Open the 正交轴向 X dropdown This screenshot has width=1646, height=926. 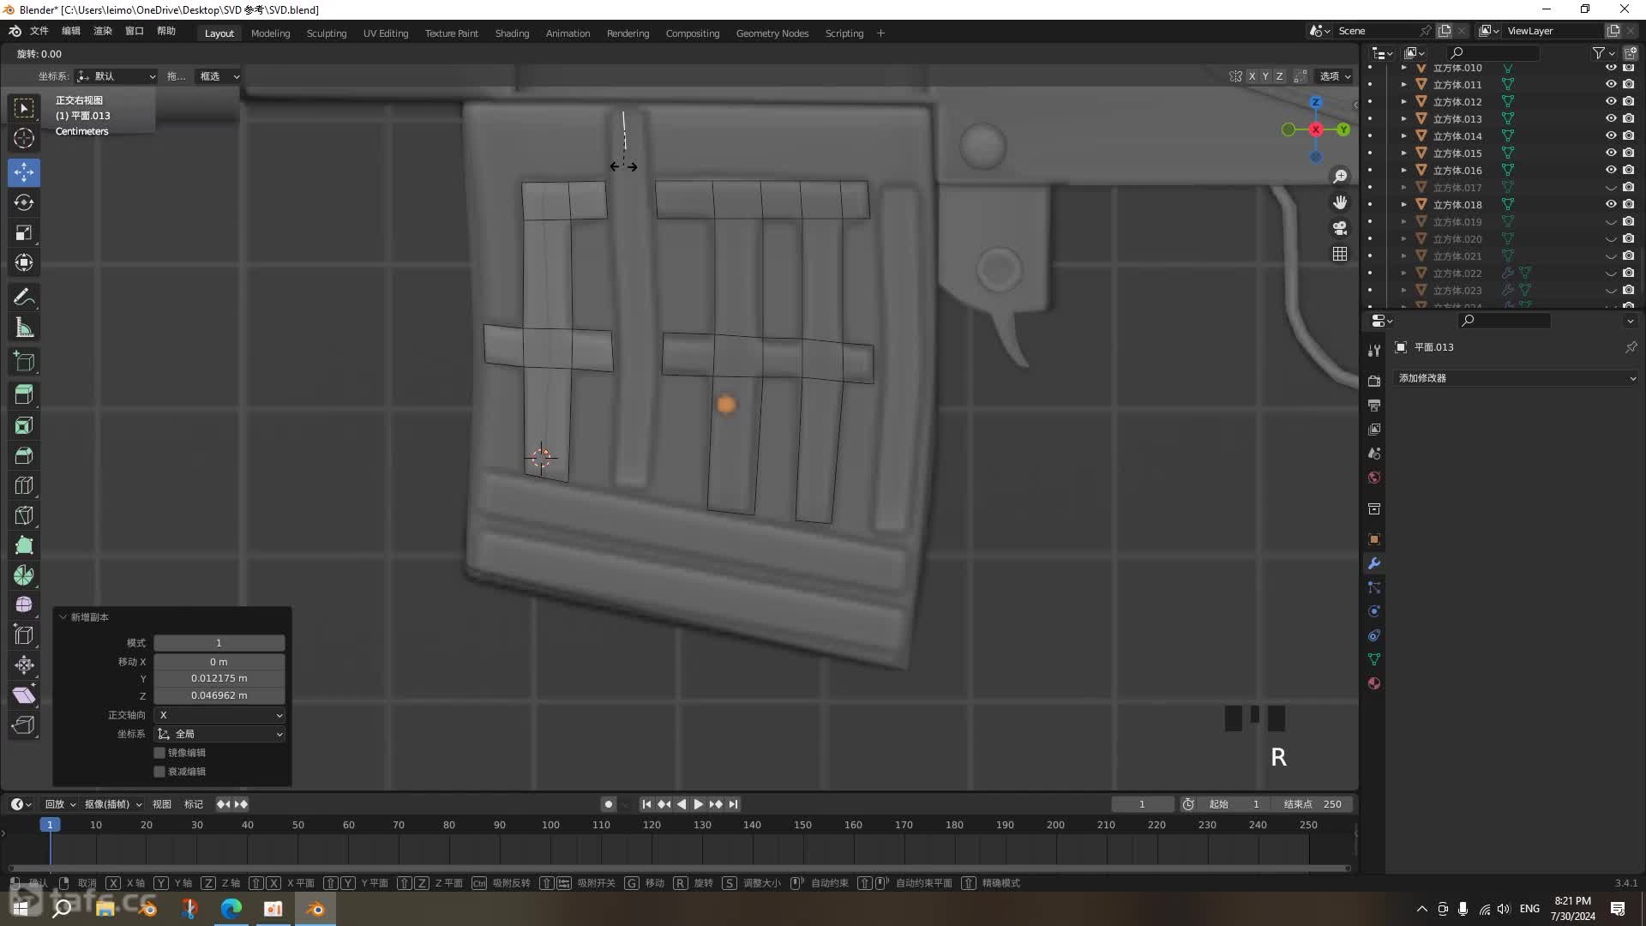[219, 715]
